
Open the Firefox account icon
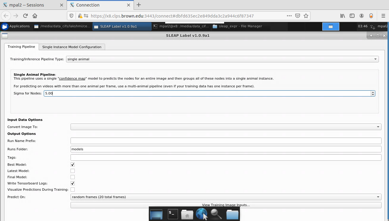(362, 16)
